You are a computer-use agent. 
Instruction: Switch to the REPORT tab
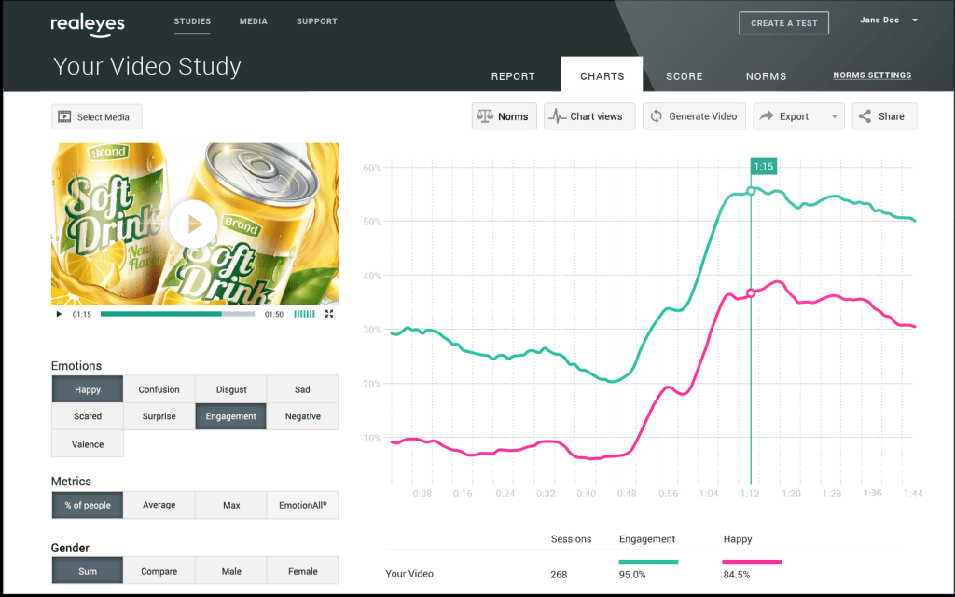(x=513, y=76)
